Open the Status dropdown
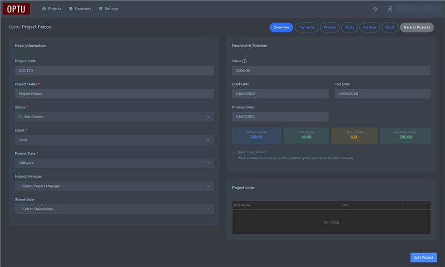Viewport: 445px width, 267px height. coord(115,117)
